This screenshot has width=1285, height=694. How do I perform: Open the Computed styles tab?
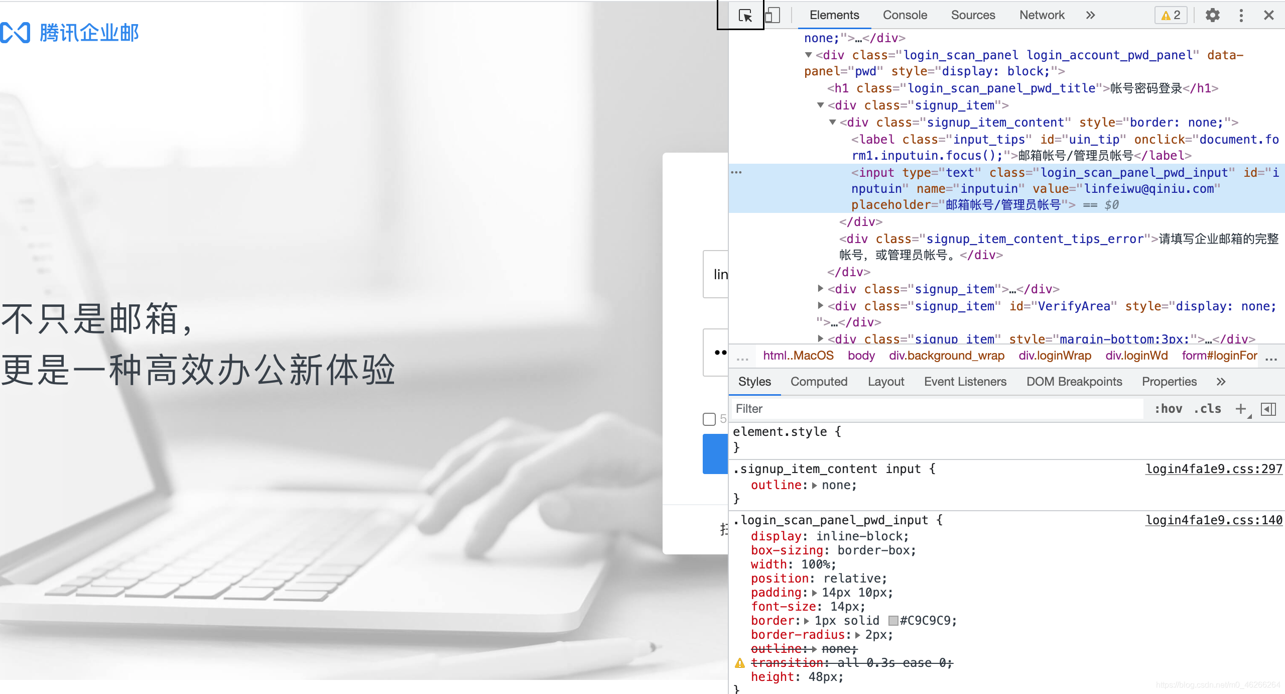pos(819,382)
